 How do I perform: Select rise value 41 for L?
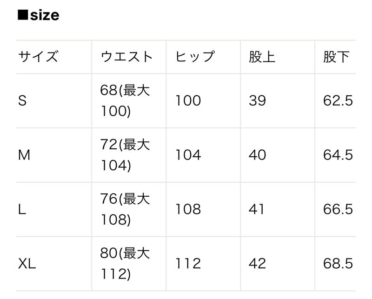[x=257, y=210]
